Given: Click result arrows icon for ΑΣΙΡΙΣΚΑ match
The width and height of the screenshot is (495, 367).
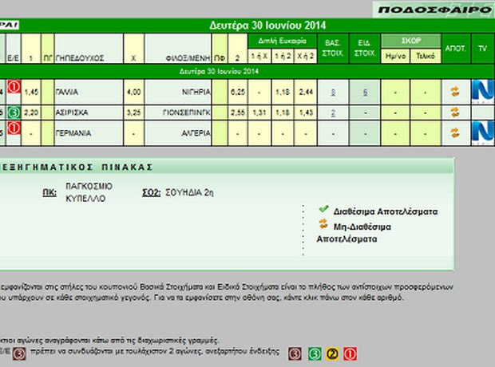Looking at the screenshot, I should click(455, 112).
